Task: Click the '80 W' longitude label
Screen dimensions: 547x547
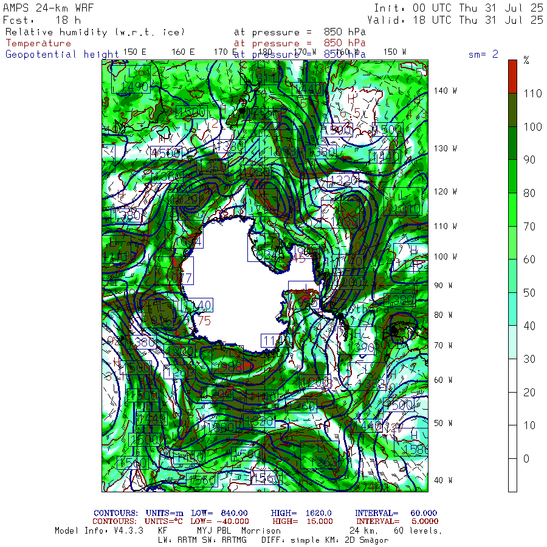Action: point(443,315)
